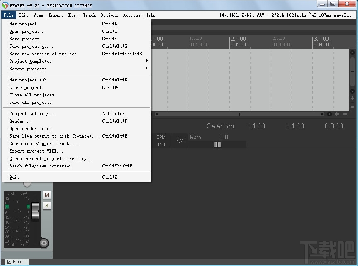The width and height of the screenshot is (358, 266).
Task: Click the vertical scroll down arrow
Action: [352, 91]
